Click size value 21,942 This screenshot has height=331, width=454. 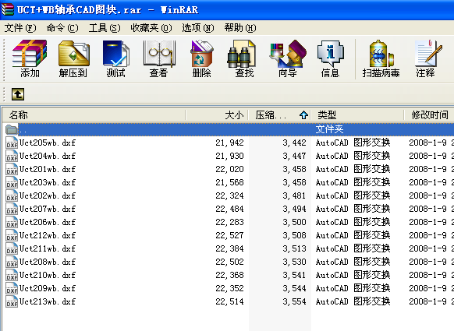tap(229, 143)
